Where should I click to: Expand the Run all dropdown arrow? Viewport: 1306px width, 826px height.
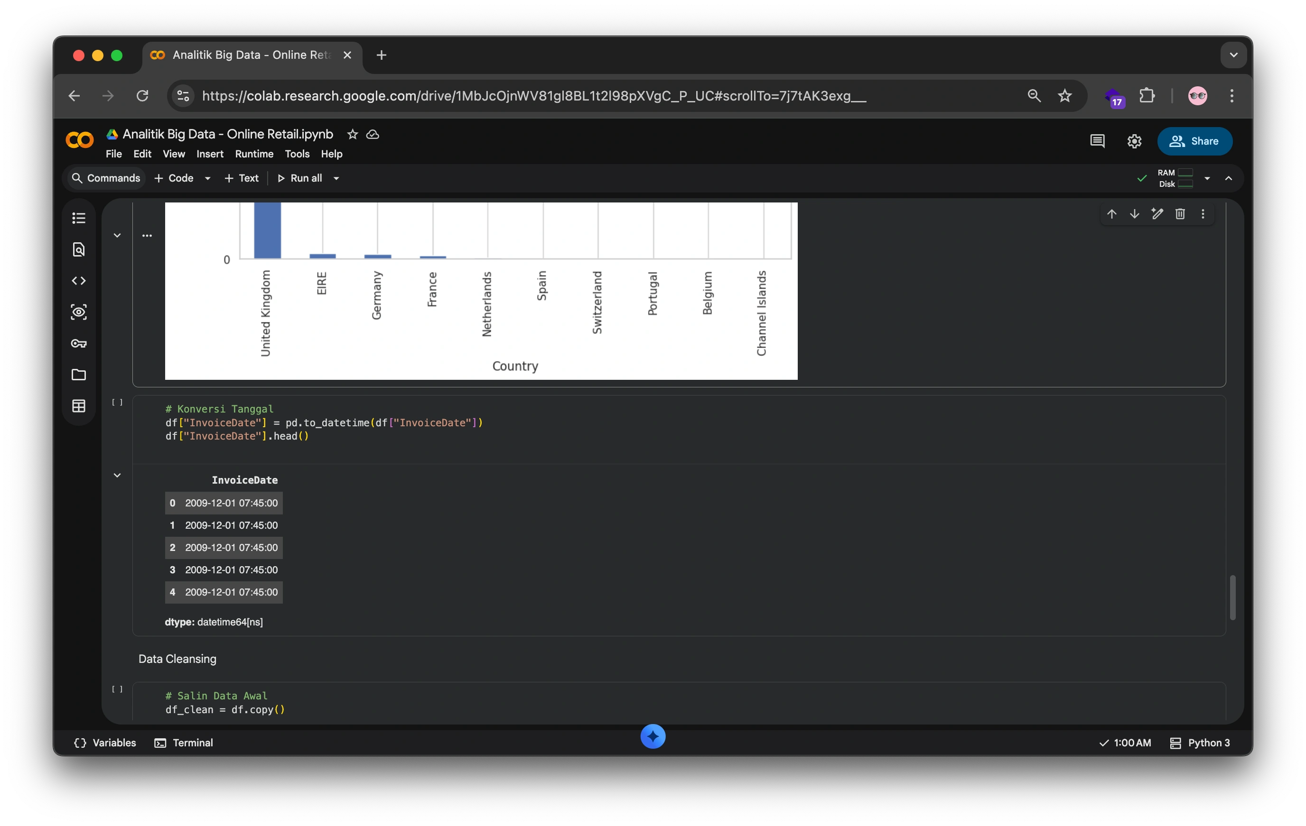[x=336, y=178]
